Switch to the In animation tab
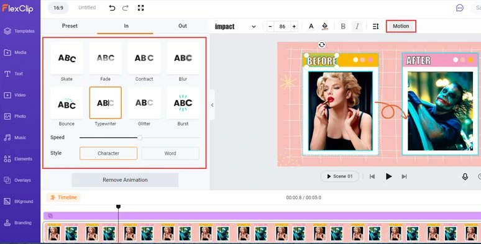 pyautogui.click(x=126, y=26)
